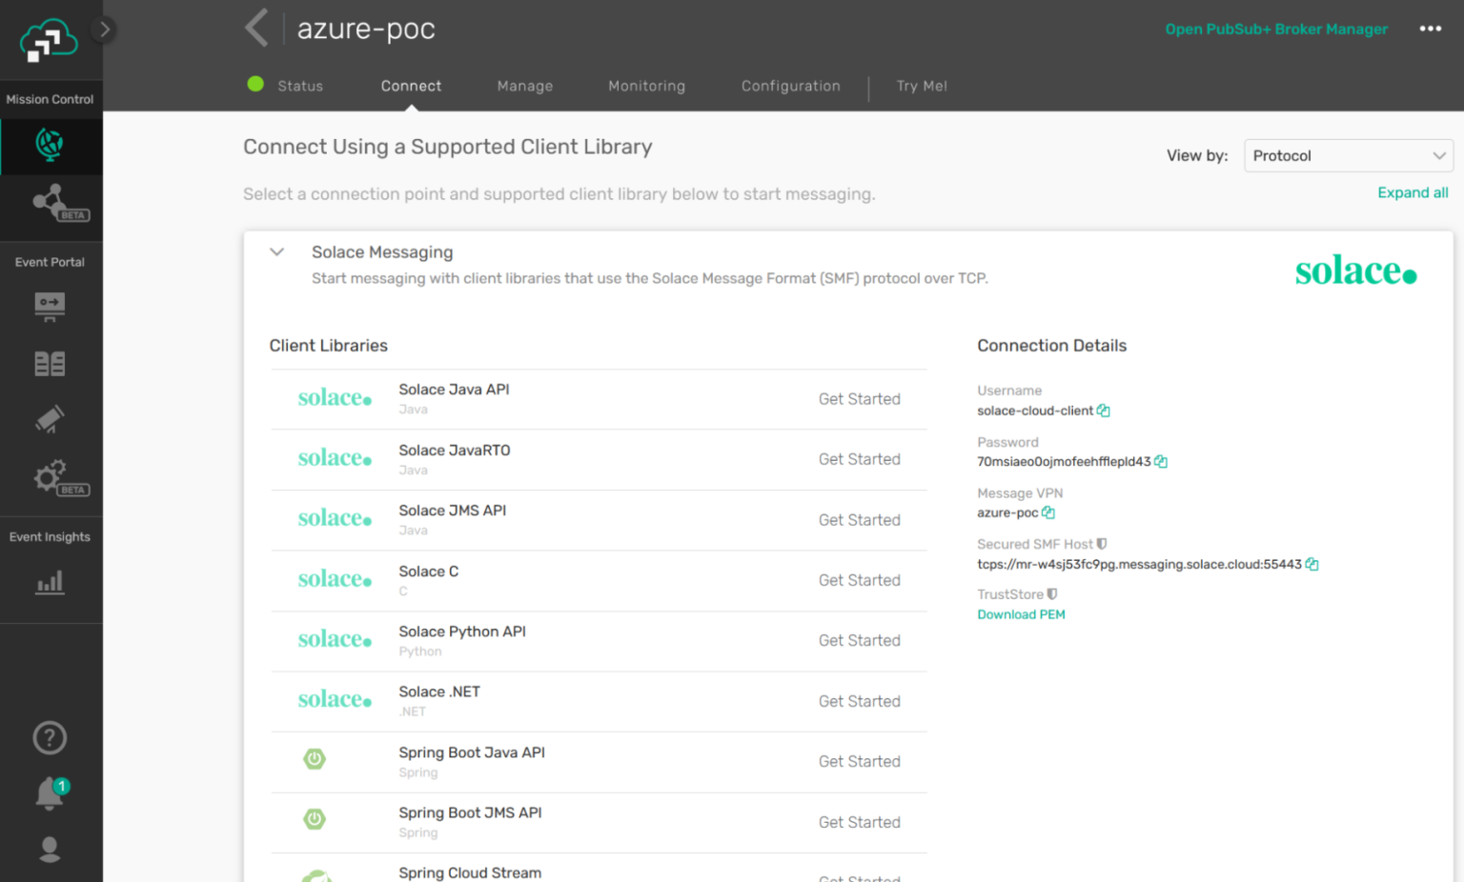1464x882 pixels.
Task: Open the help question mark icon
Action: [x=50, y=737]
